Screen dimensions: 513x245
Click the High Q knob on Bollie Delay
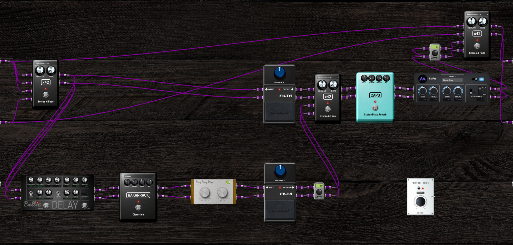coord(76,192)
